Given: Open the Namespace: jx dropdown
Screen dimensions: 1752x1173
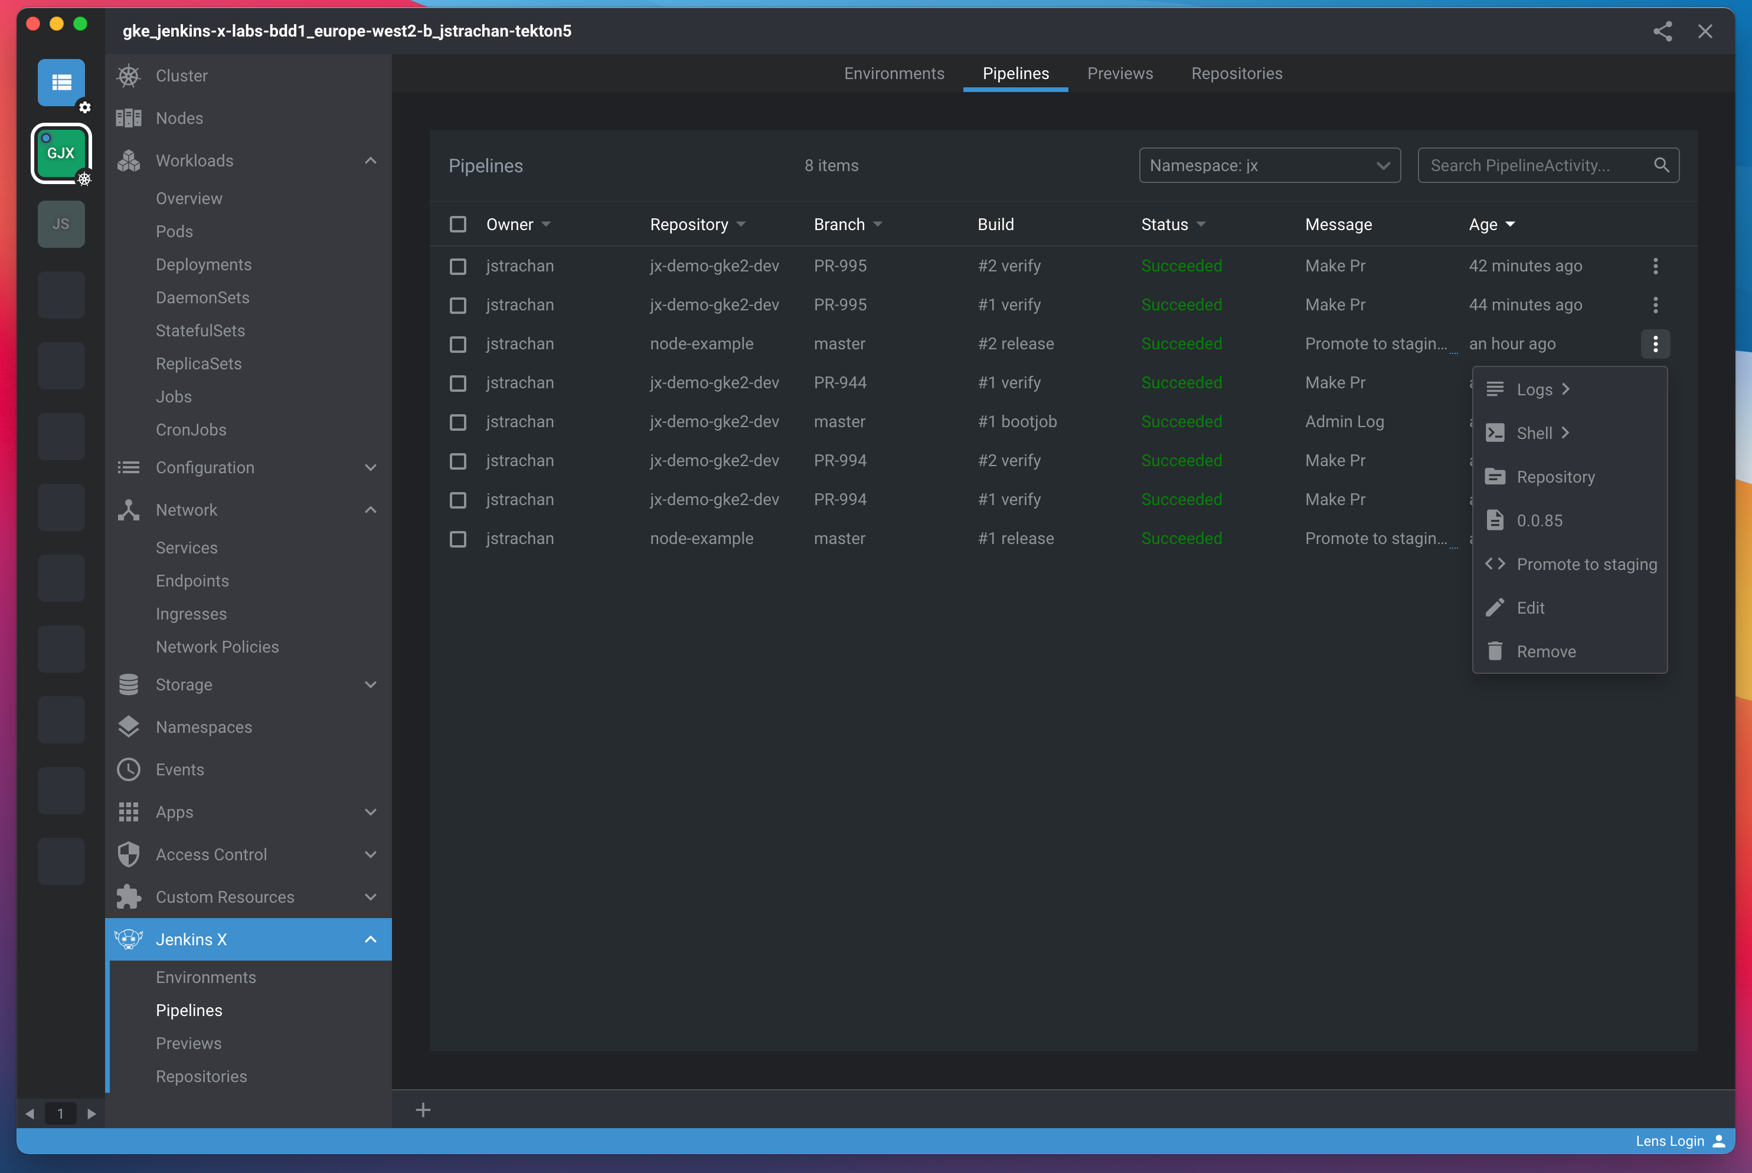Looking at the screenshot, I should [x=1269, y=165].
